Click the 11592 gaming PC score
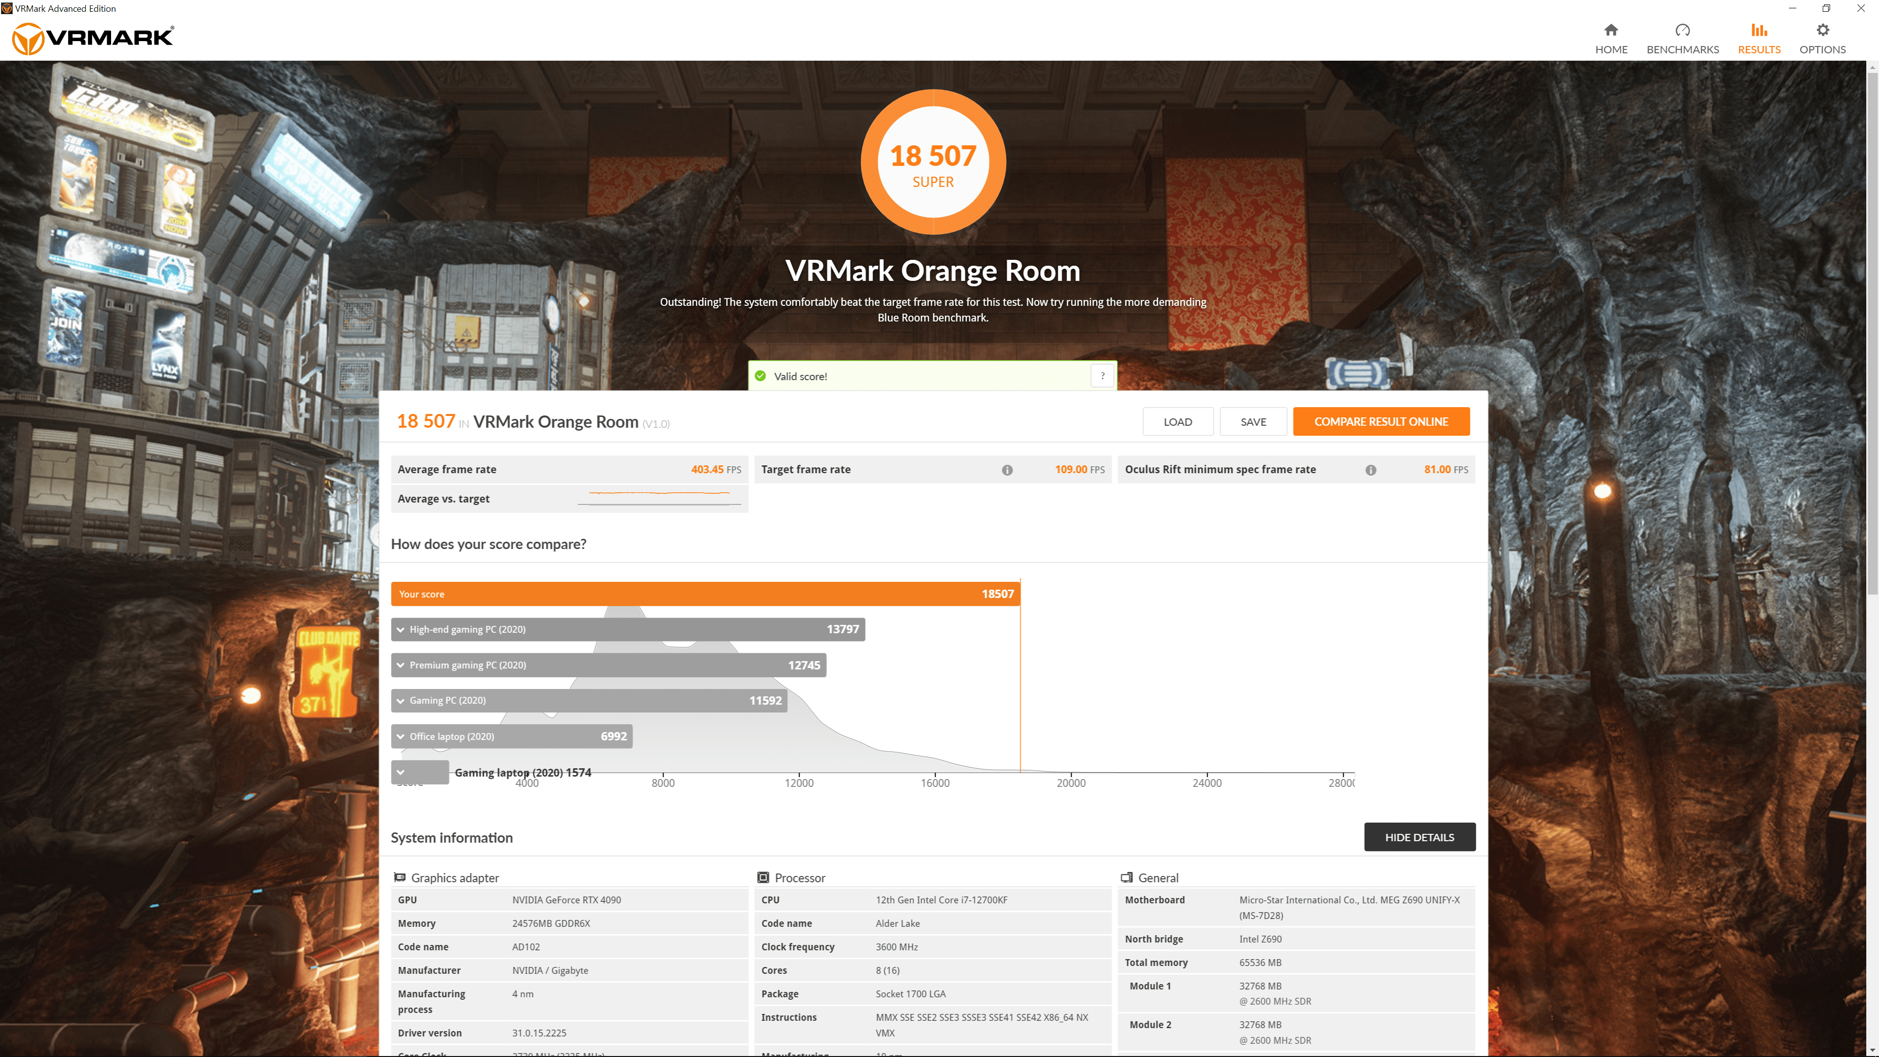Screen dimensions: 1879x1057 765,700
